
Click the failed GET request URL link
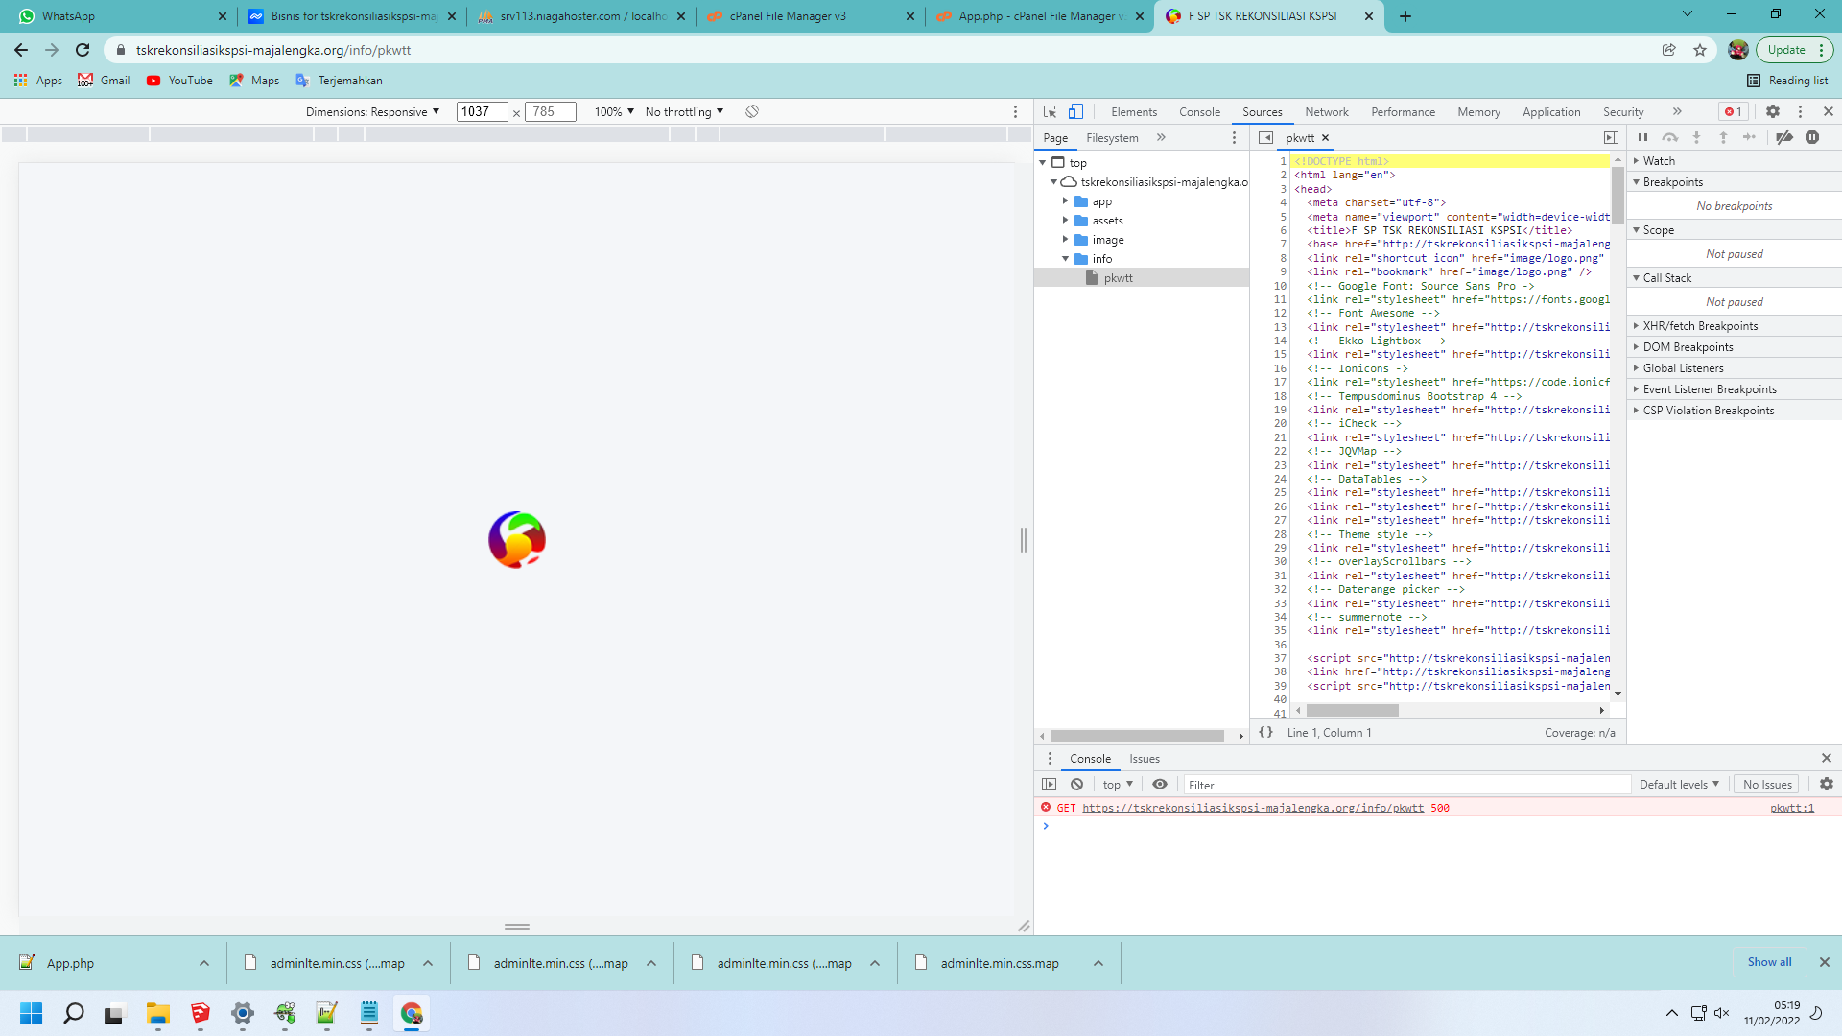[1252, 808]
